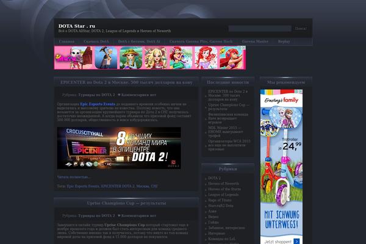Click the last red-haired mermaid game icon
The image size is (366, 244).
coord(231,58)
